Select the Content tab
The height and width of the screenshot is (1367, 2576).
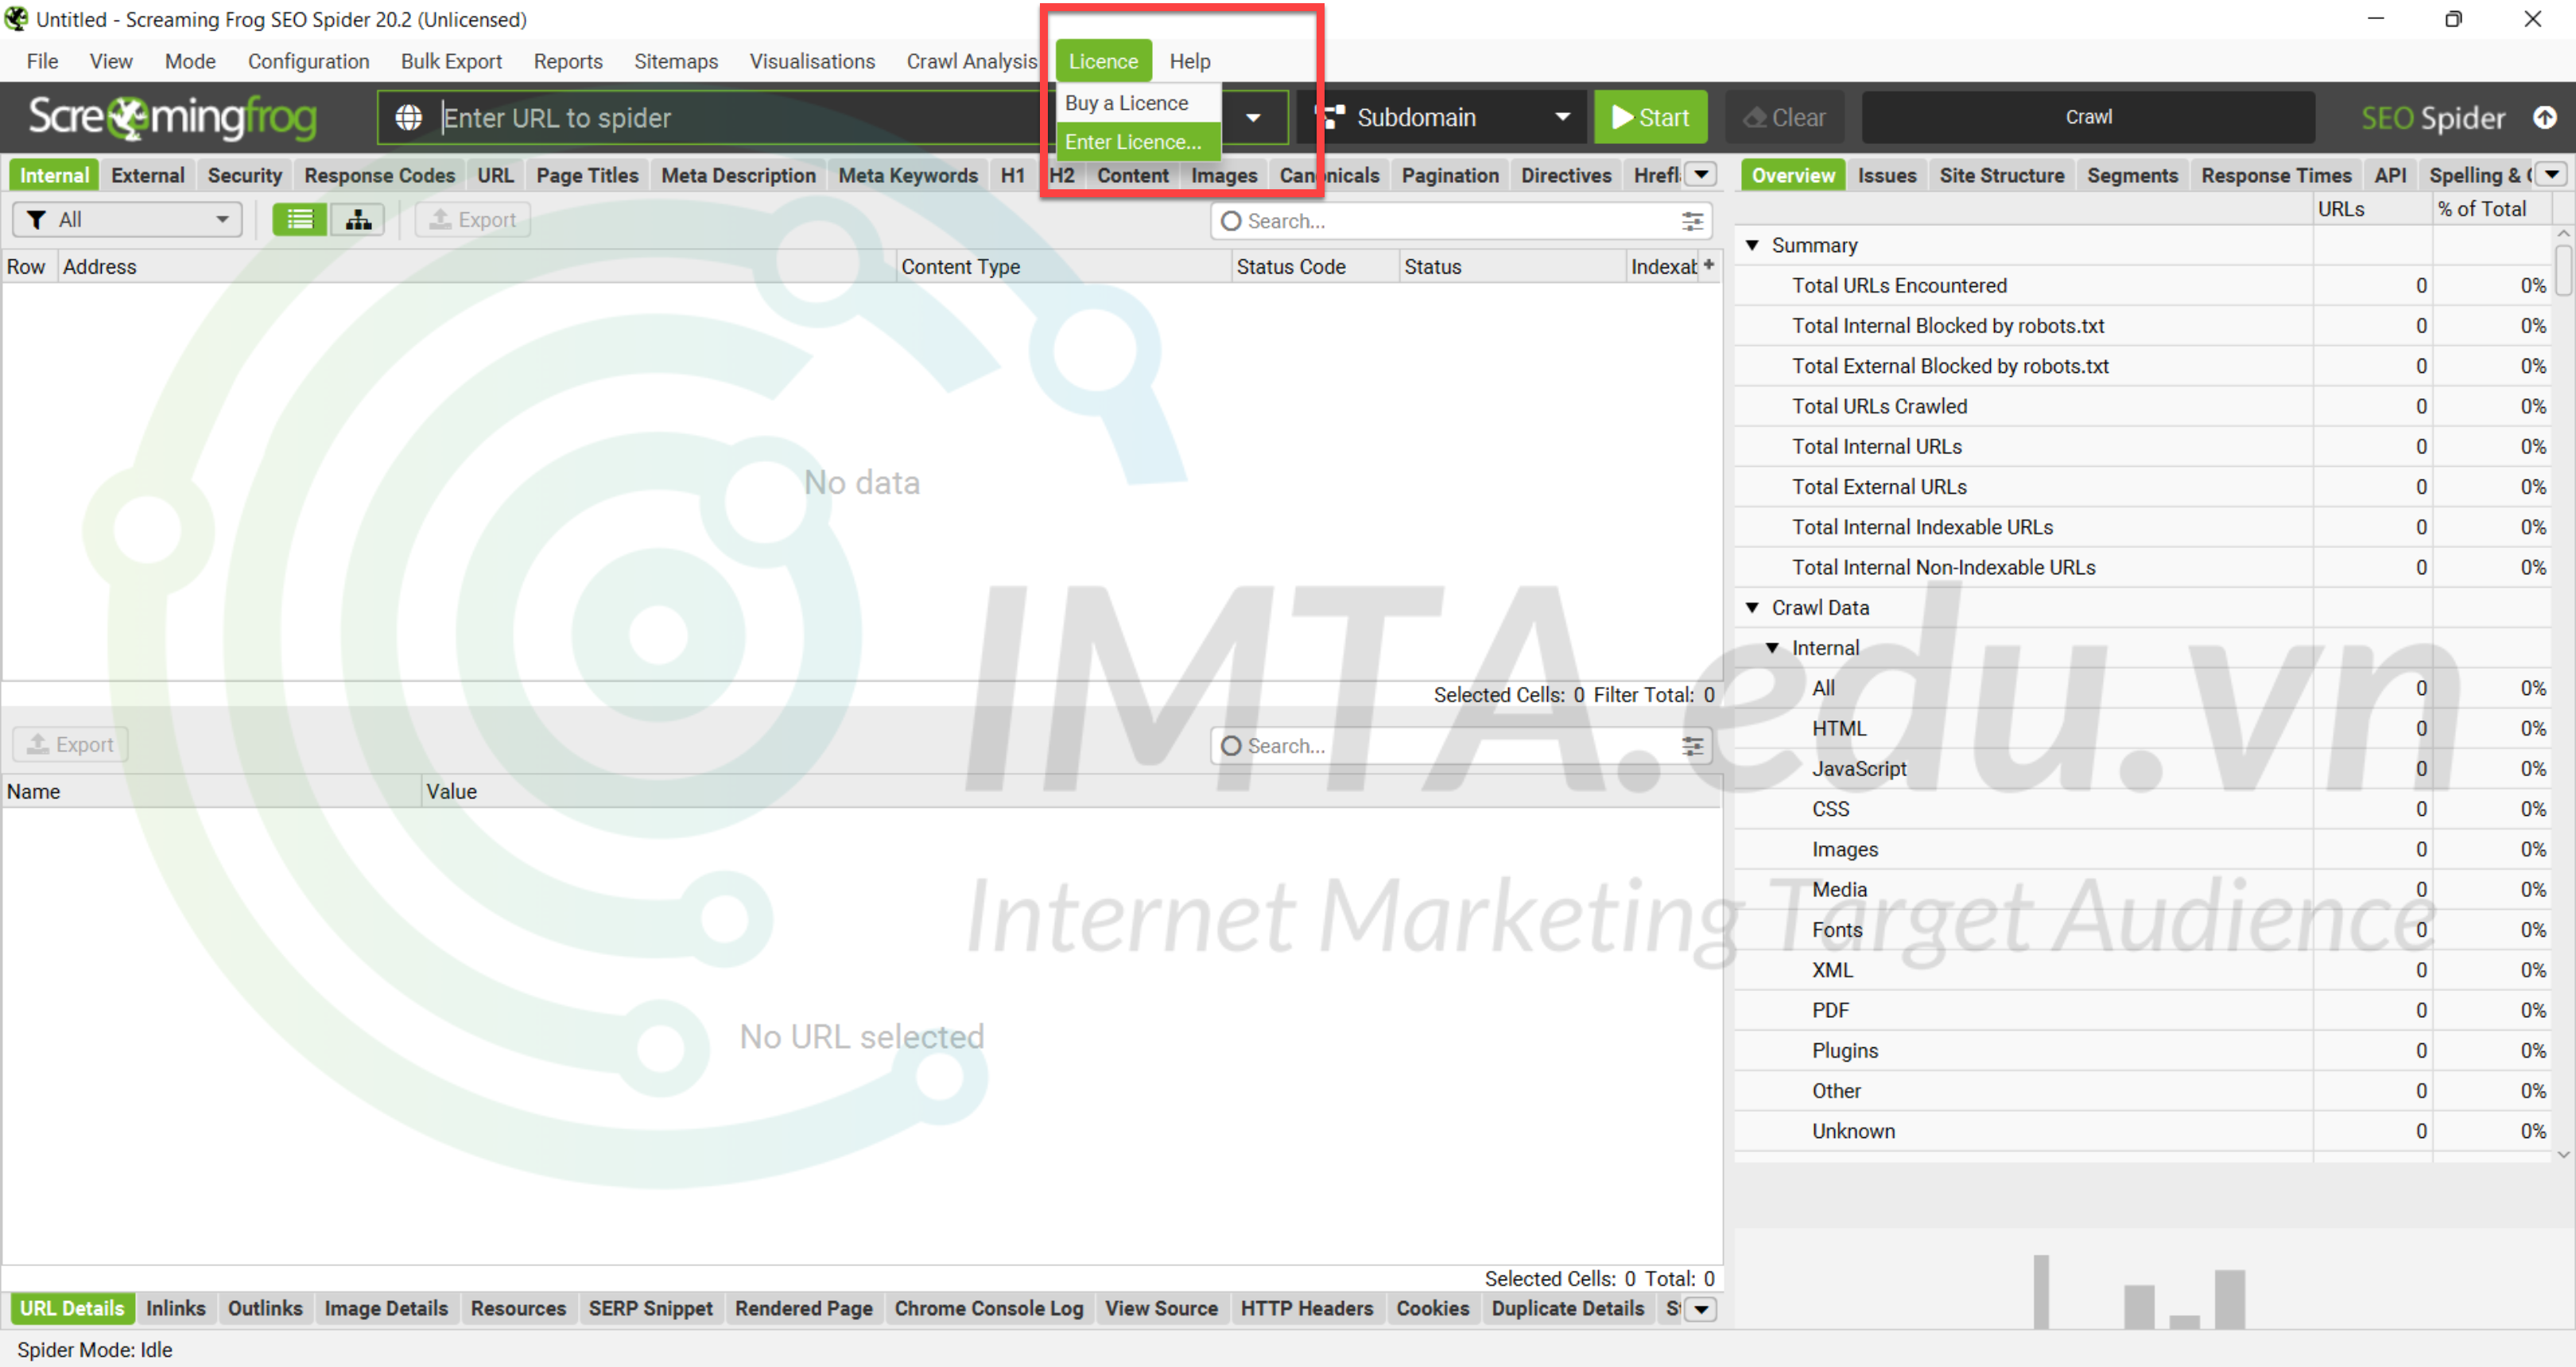1133,176
